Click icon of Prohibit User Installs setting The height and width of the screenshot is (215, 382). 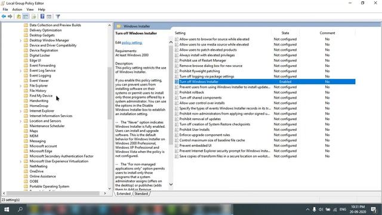[177, 130]
